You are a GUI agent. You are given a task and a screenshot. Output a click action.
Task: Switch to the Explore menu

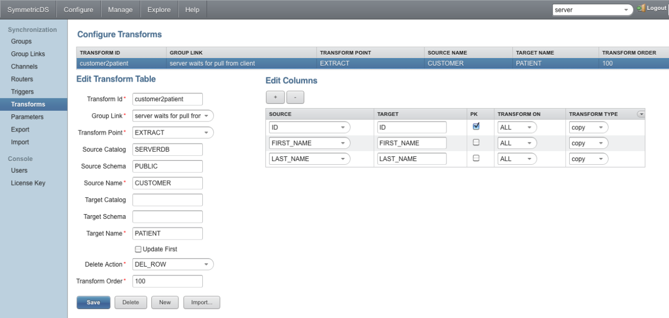pyautogui.click(x=160, y=9)
